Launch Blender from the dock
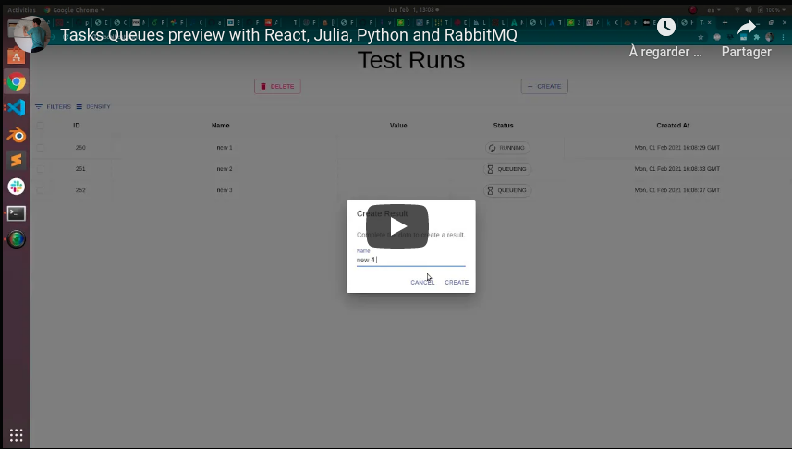The width and height of the screenshot is (792, 449). click(16, 134)
